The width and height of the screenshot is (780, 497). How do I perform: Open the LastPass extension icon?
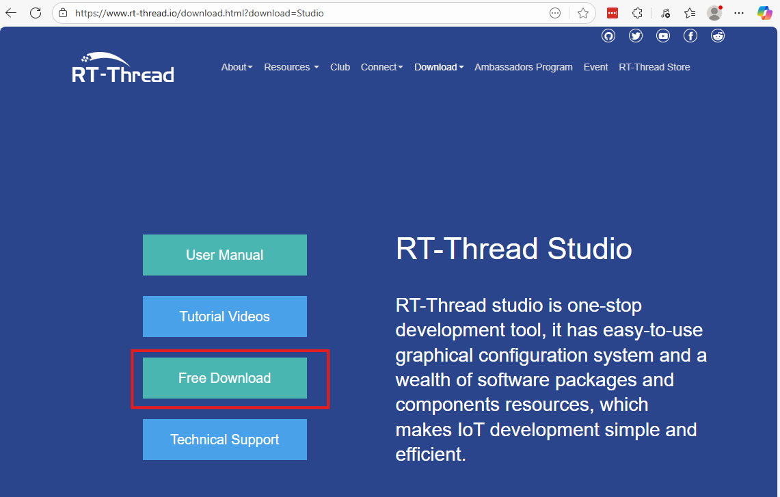coord(612,12)
